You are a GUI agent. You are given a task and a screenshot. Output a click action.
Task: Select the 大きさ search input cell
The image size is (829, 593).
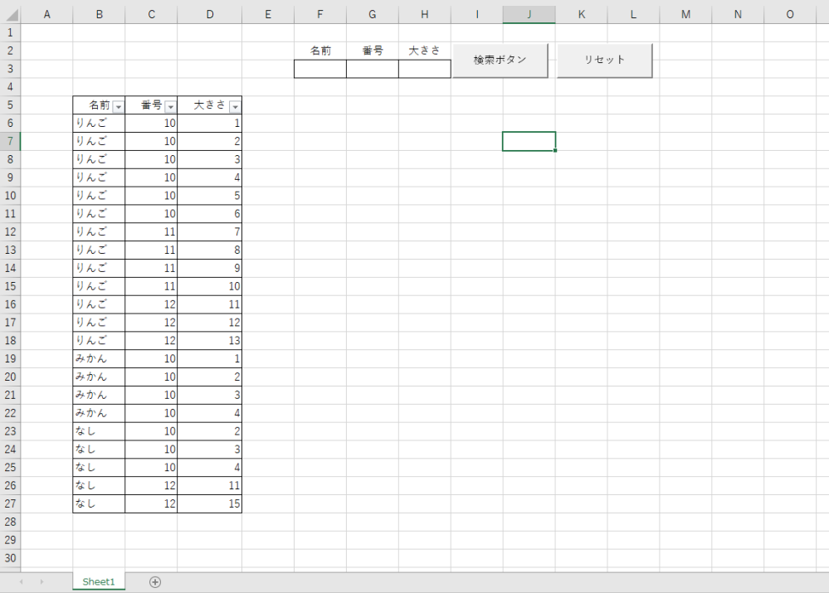coord(425,70)
